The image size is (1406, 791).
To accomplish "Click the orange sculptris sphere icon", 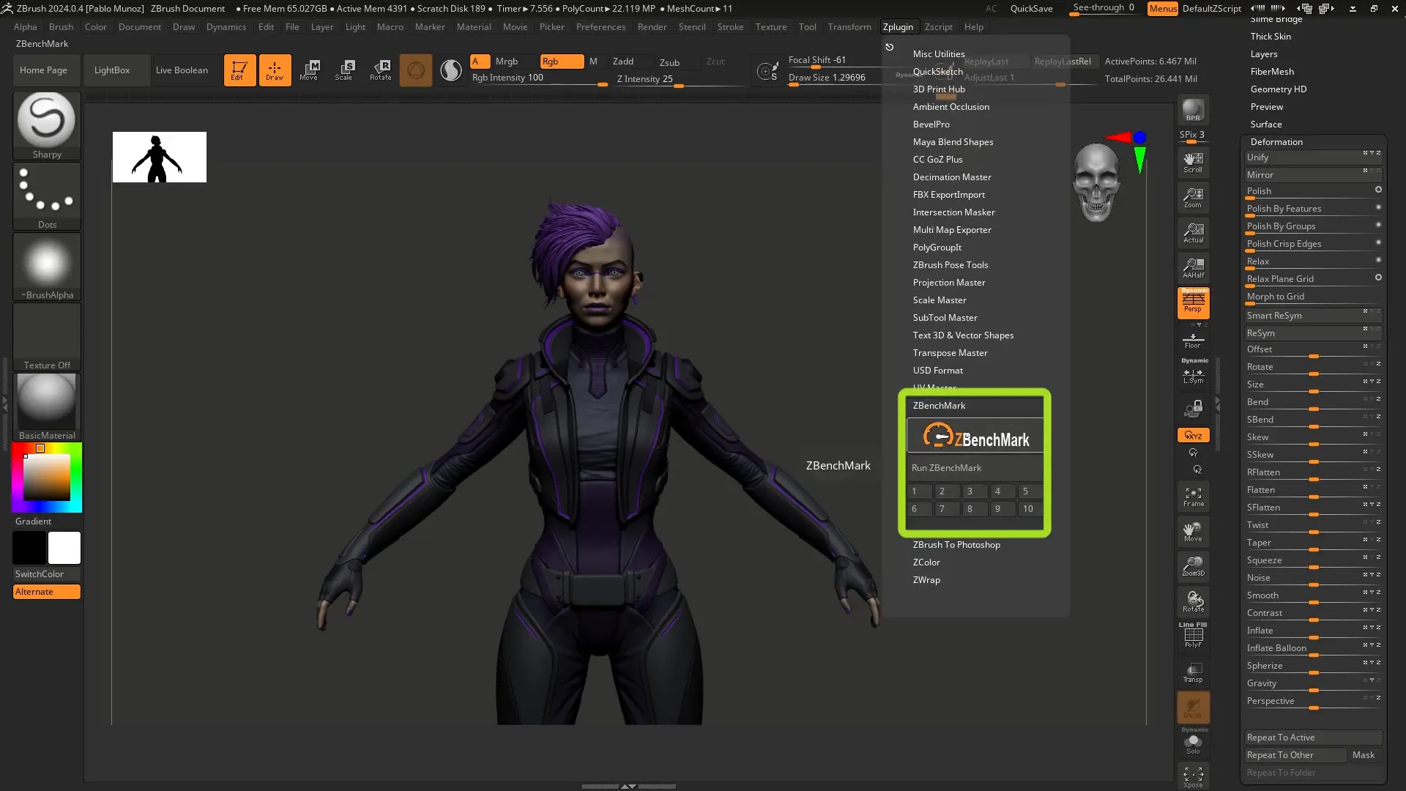I will pyautogui.click(x=416, y=70).
